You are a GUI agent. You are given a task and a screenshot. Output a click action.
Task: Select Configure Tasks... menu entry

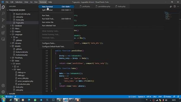(56, 43)
